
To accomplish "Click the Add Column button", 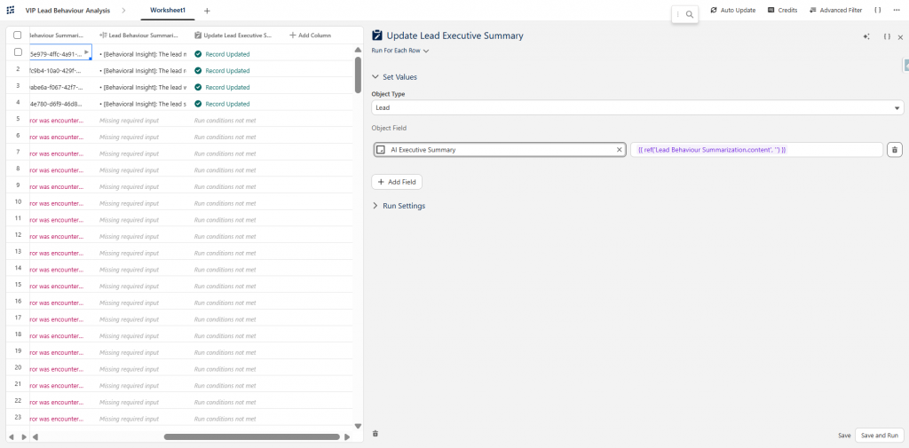I will click(310, 35).
